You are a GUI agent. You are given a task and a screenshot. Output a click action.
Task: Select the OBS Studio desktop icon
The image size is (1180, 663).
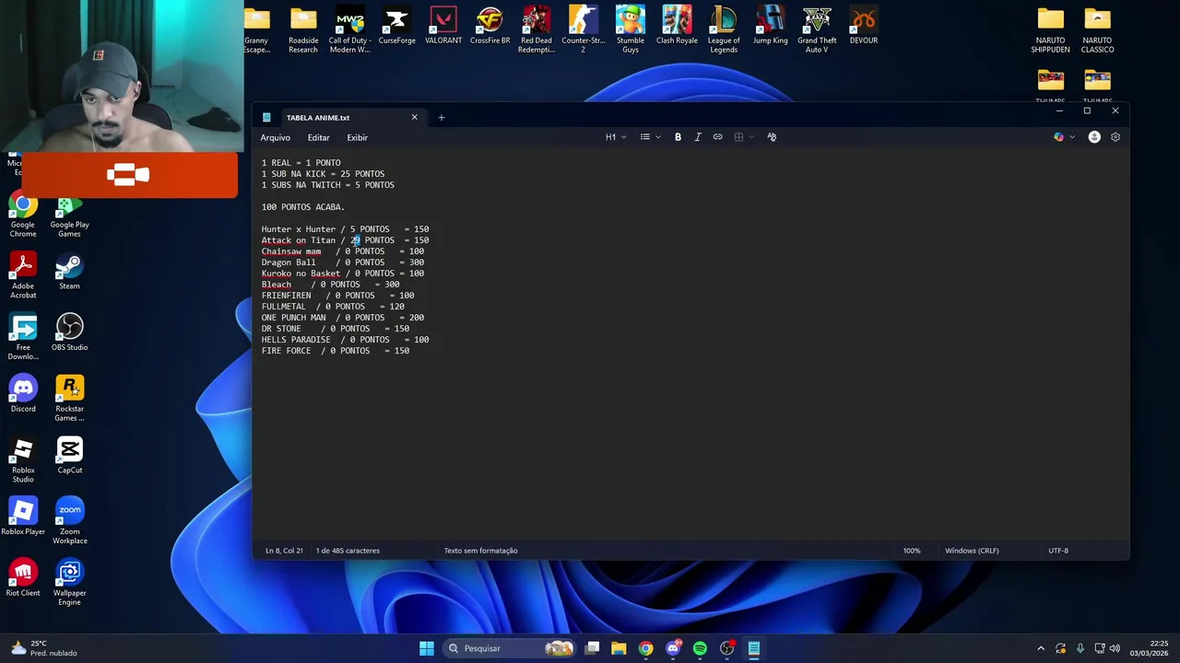pos(69,333)
